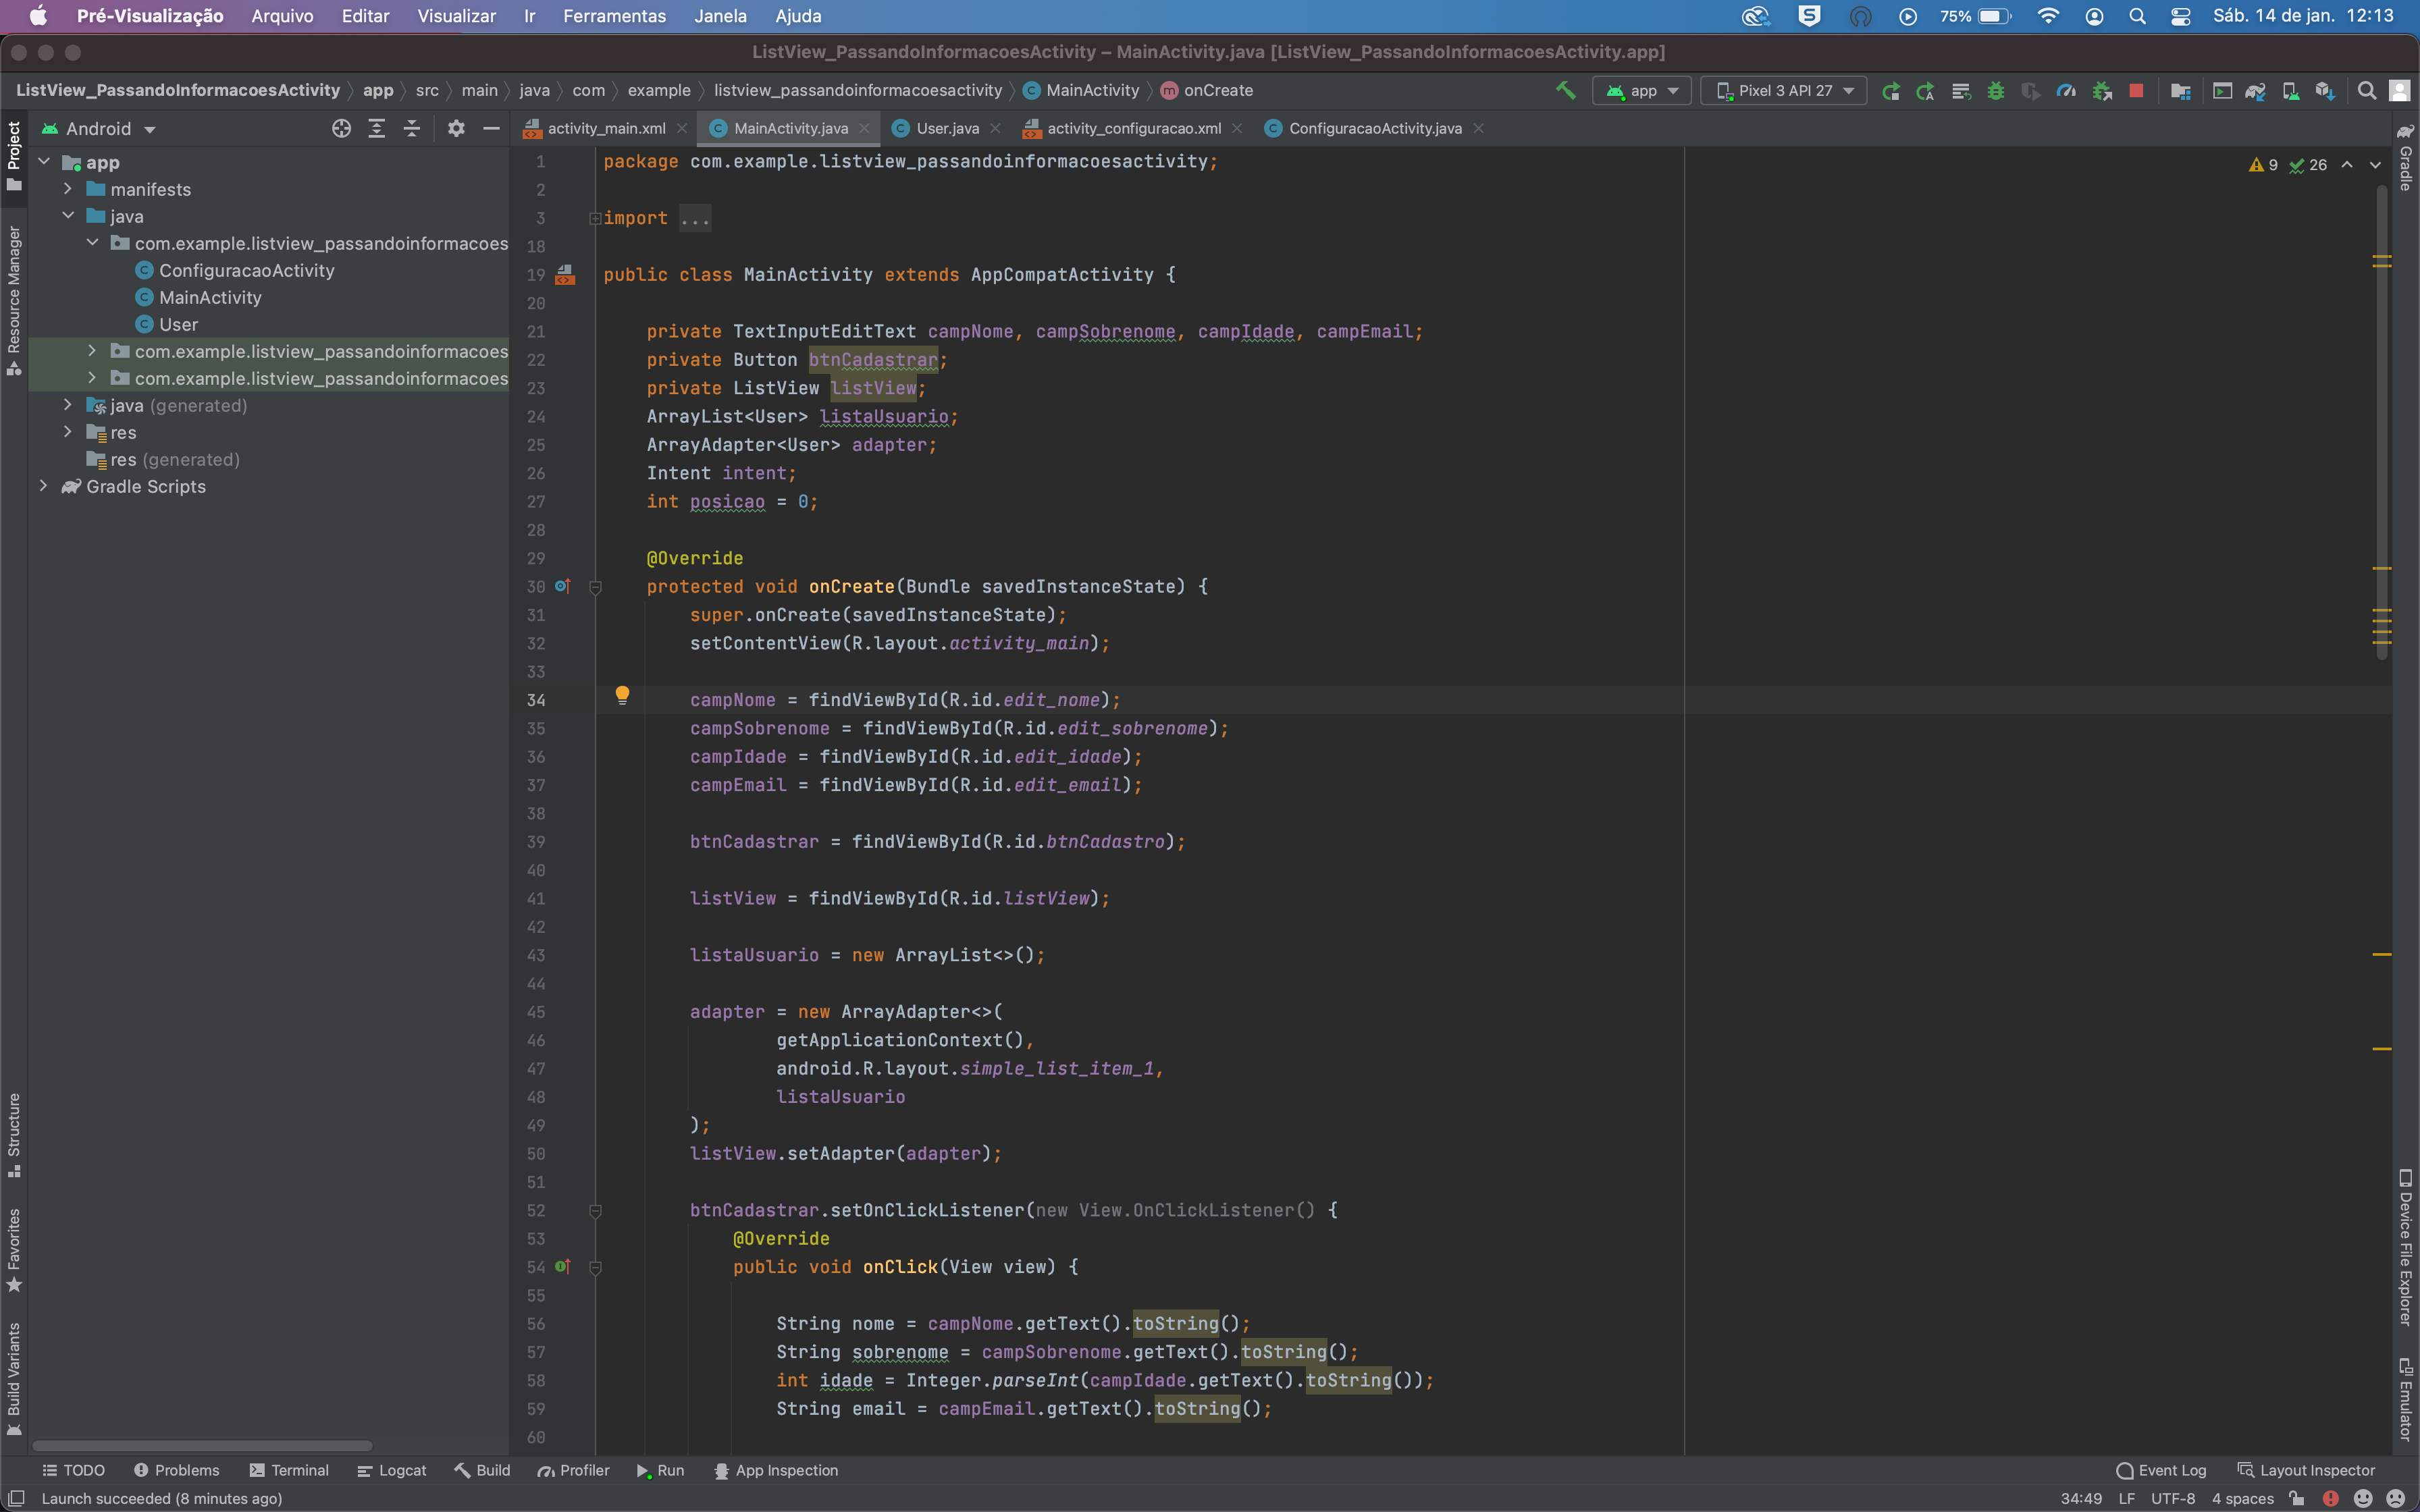Collapse the java folder in project tree
Image resolution: width=2420 pixels, height=1512 pixels.
pyautogui.click(x=68, y=216)
